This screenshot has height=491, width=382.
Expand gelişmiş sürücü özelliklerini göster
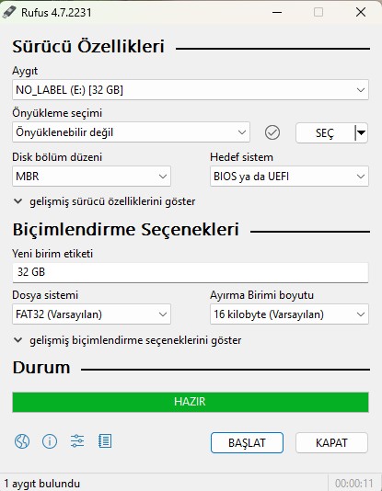(105, 201)
